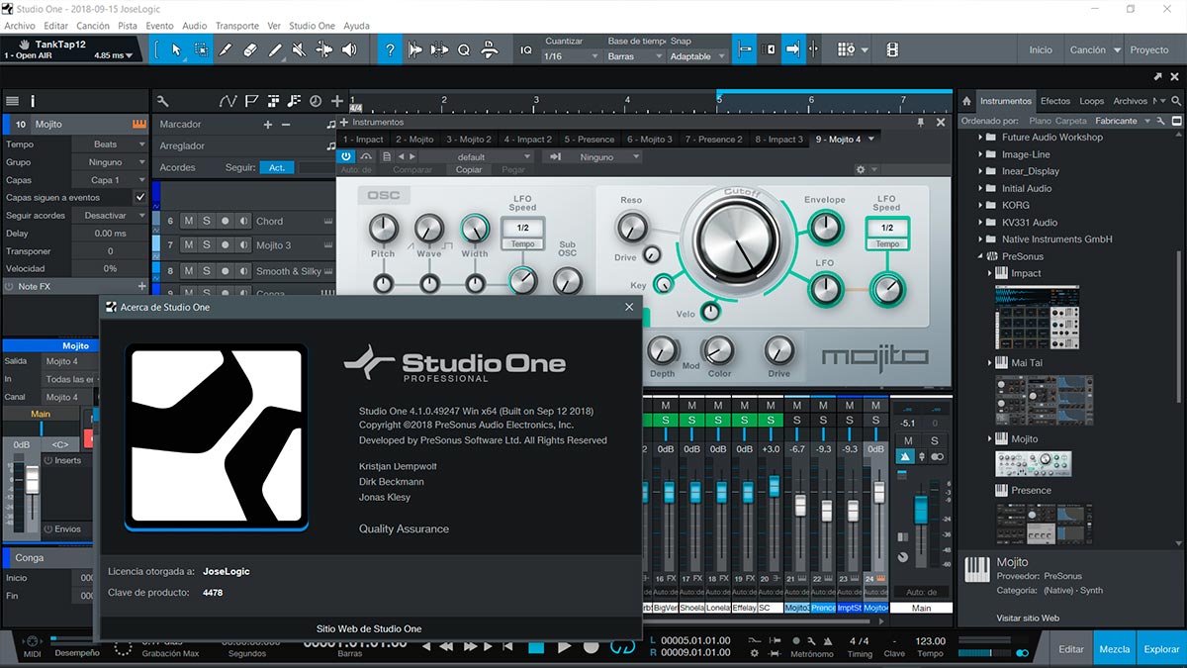
Task: Select the Listen speaker tool
Action: click(349, 49)
